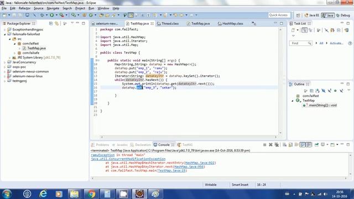This screenshot has width=354, height=199.
Task: Click the Activate... link in Task List
Action: [x=336, y=43]
